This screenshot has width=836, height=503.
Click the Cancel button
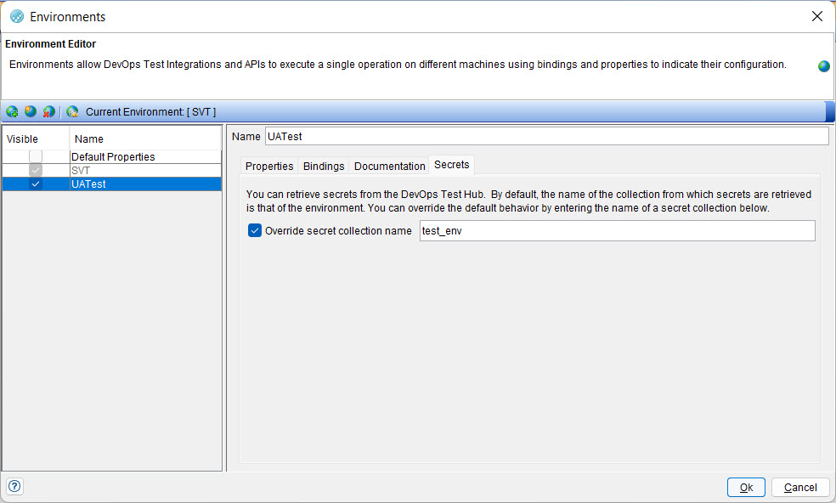[x=799, y=487]
